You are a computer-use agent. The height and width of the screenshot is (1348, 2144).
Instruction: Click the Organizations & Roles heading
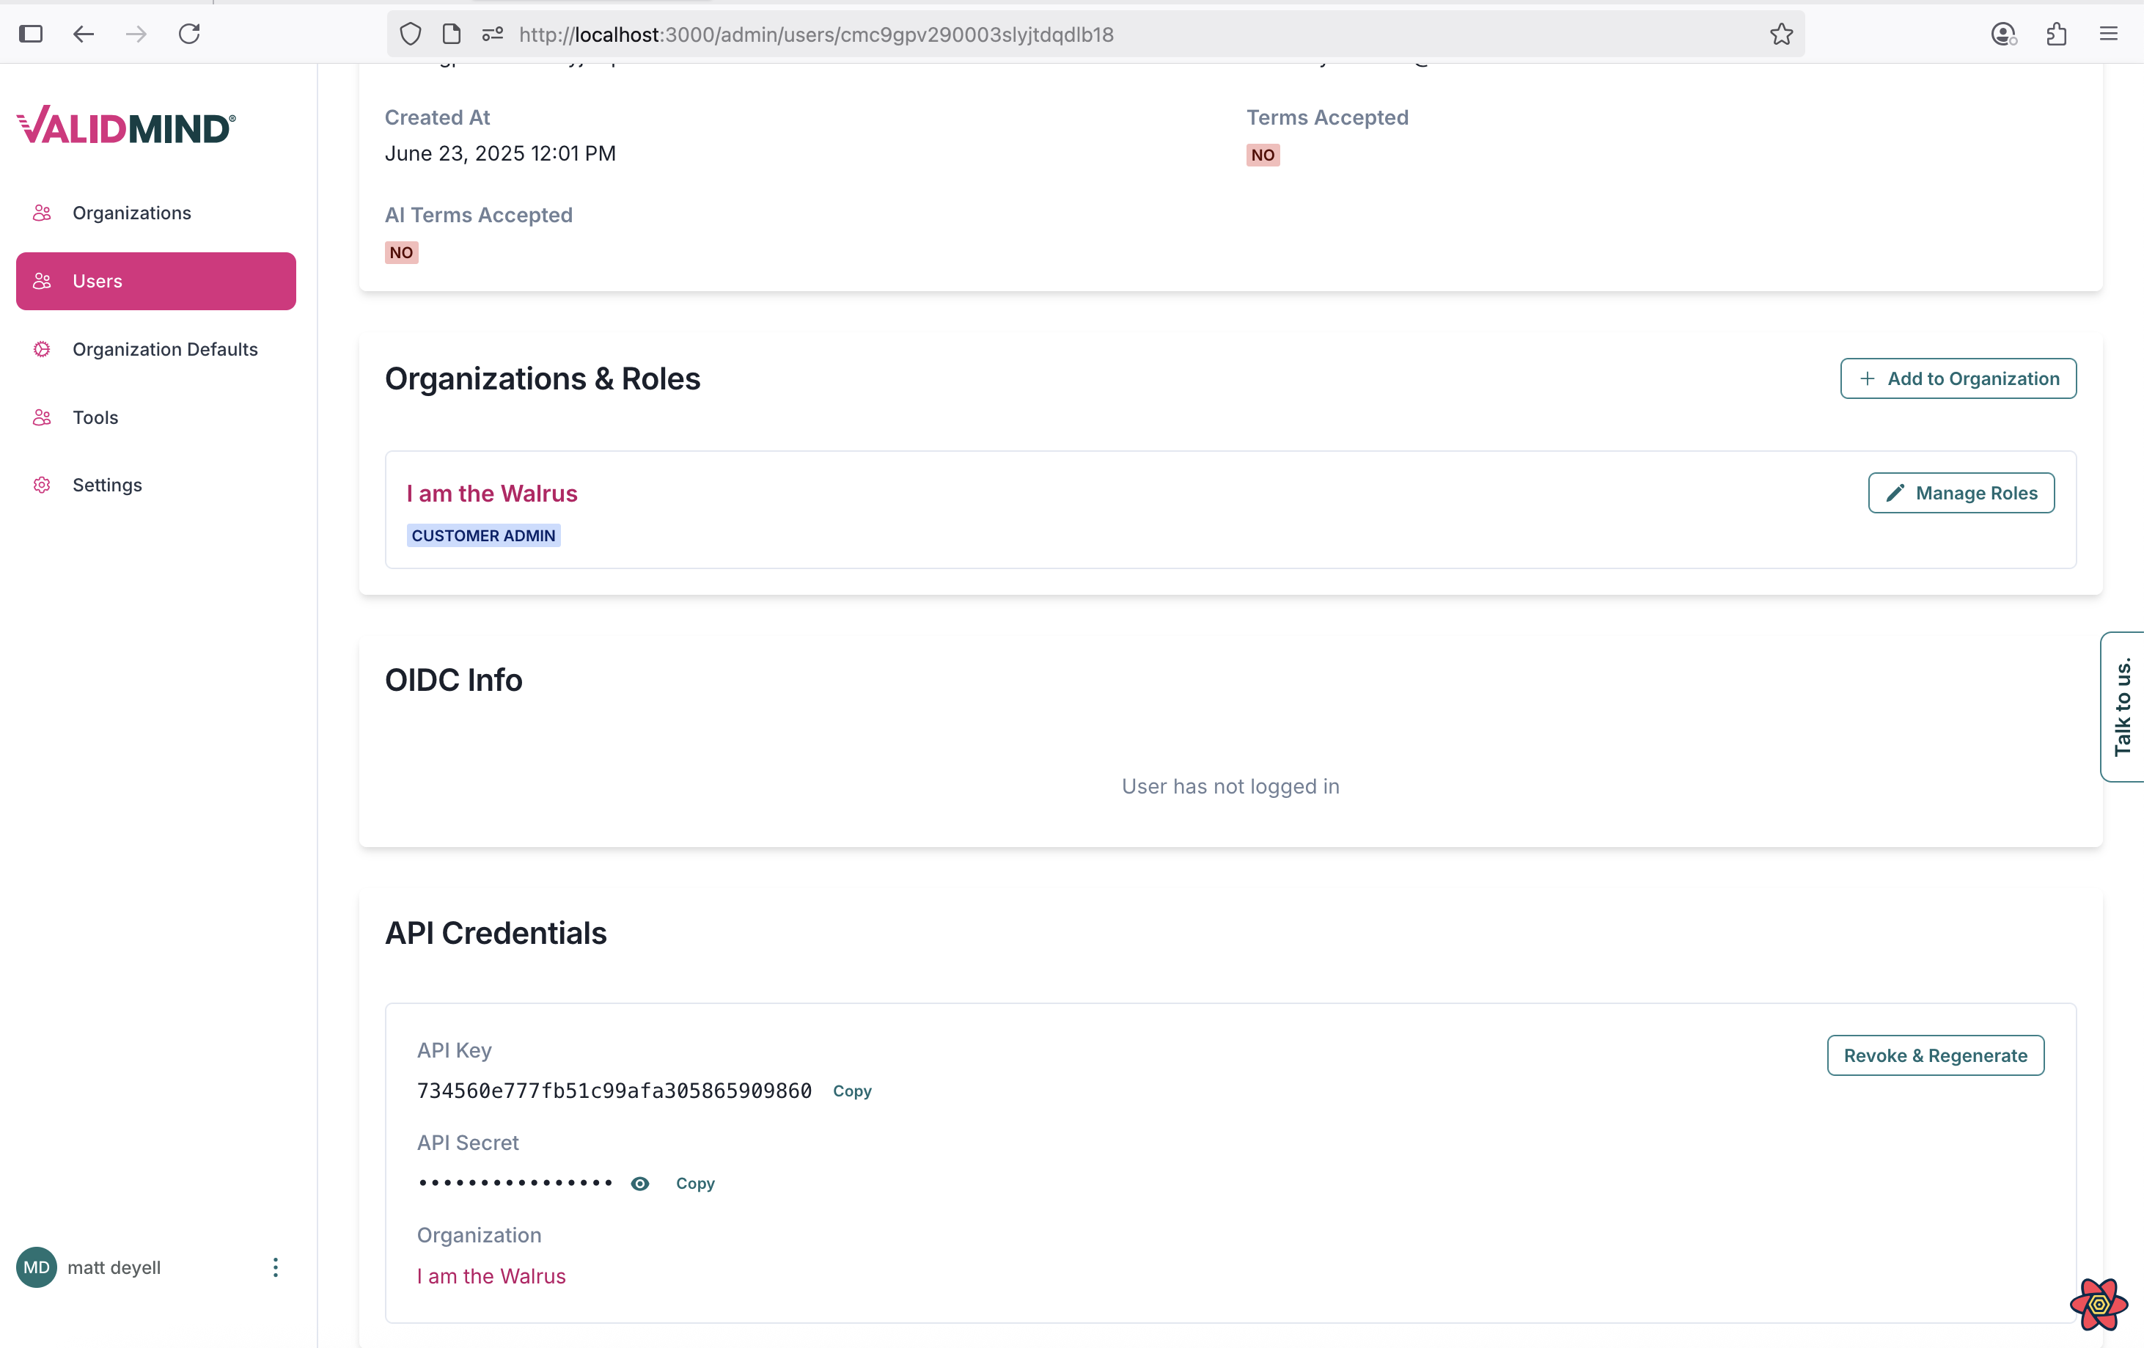(543, 378)
